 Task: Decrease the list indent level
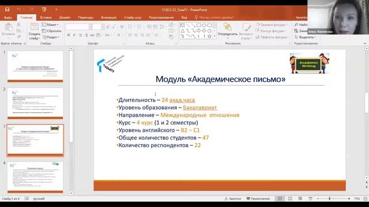(149, 27)
